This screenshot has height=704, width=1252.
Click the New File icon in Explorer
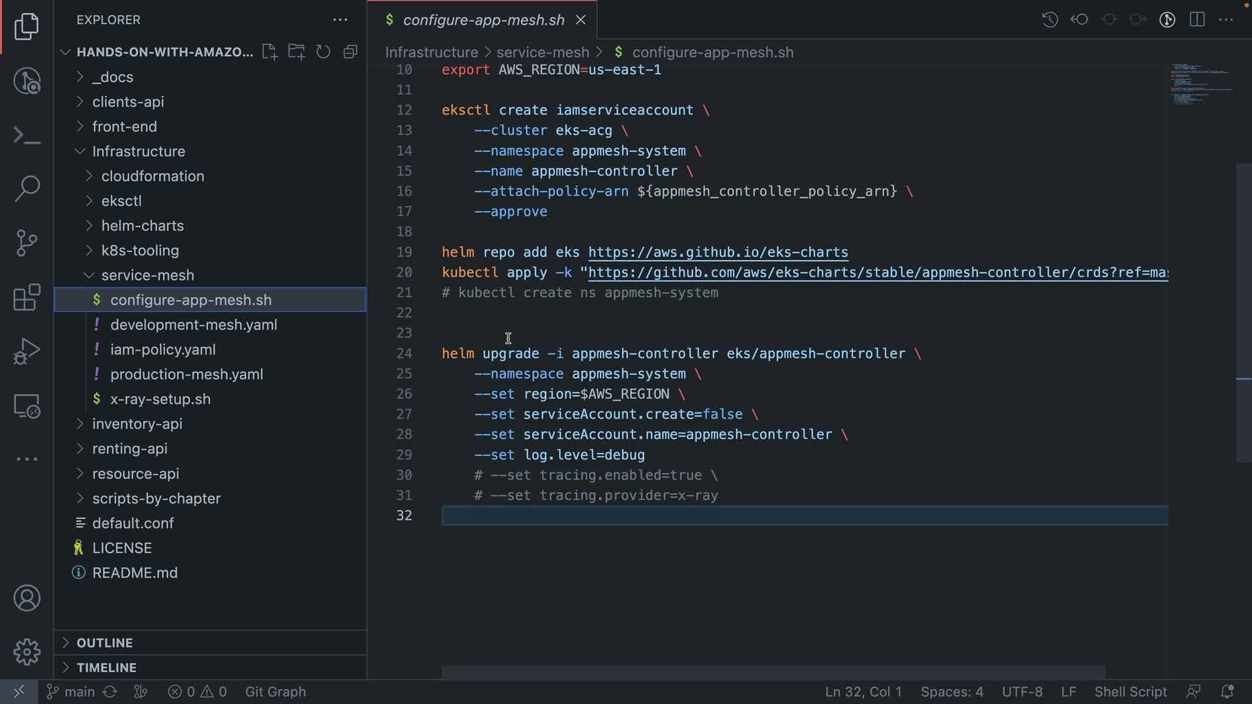(269, 52)
